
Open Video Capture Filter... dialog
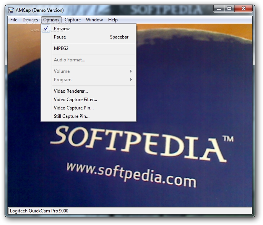point(89,100)
